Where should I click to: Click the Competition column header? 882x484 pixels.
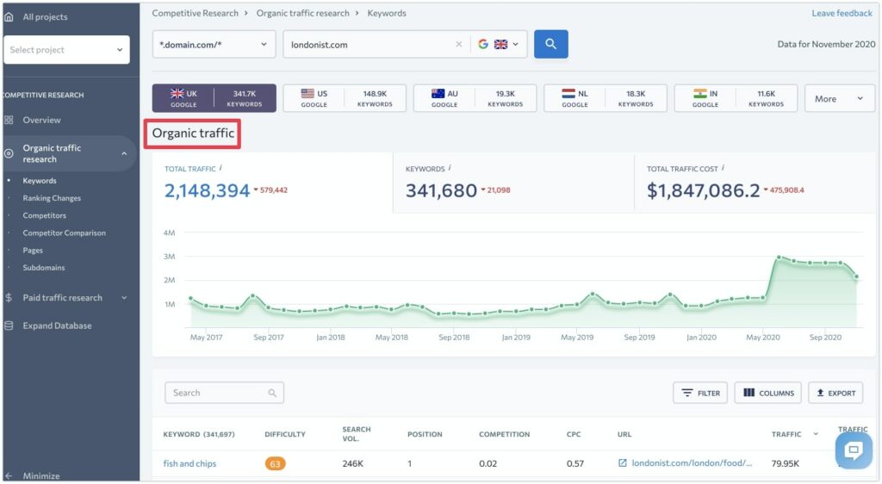point(505,434)
